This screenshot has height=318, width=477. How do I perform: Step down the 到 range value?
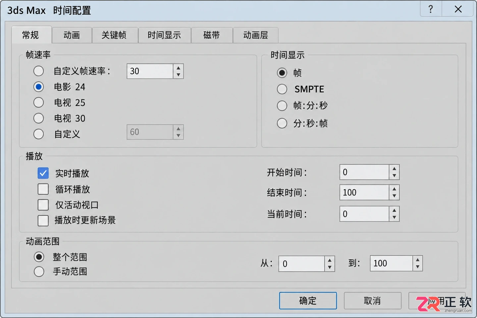pyautogui.click(x=418, y=267)
